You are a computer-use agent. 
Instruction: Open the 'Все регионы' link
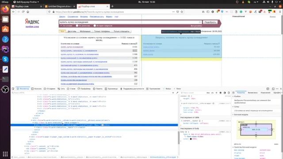(x=196, y=26)
